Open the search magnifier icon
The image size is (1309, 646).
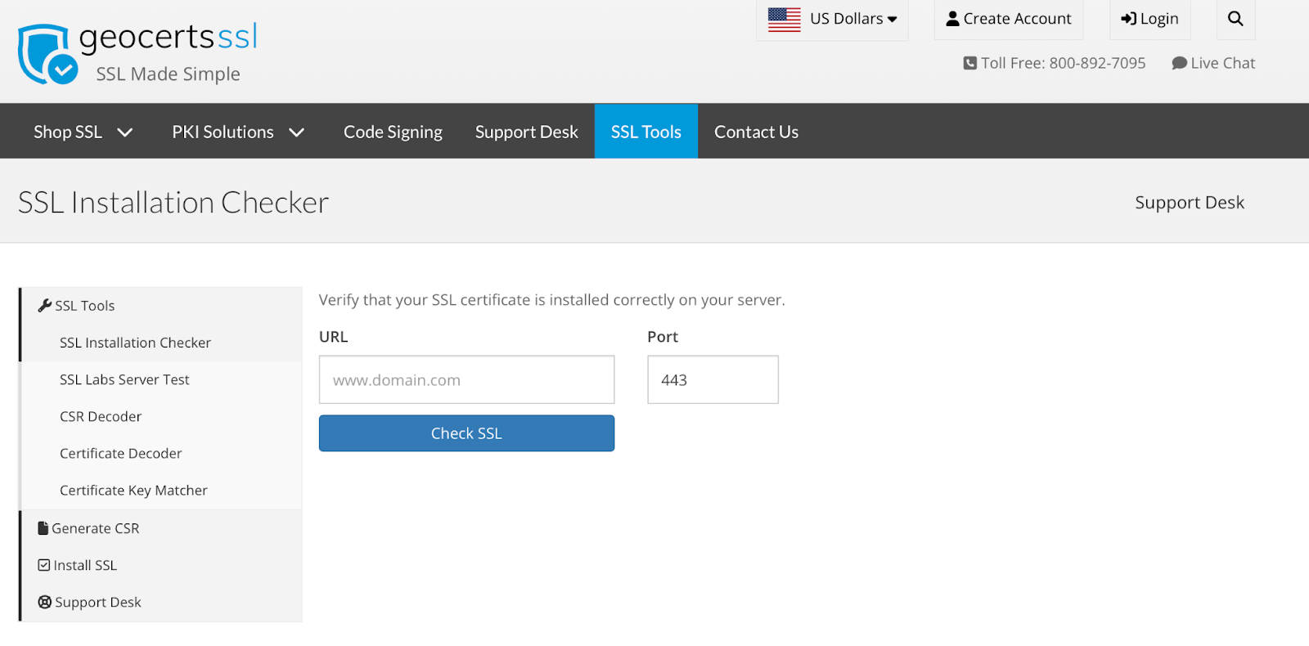1235,18
